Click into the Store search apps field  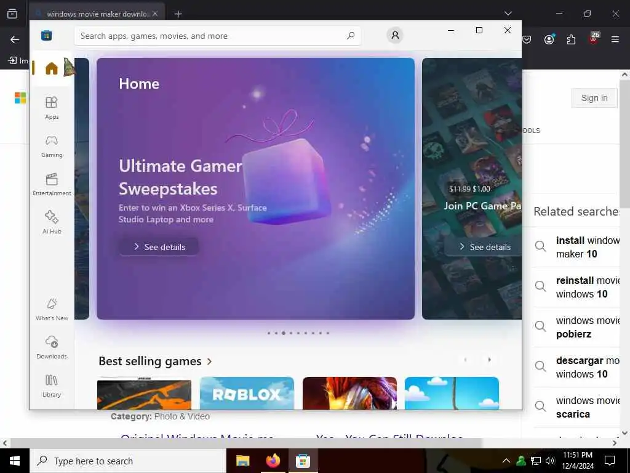[x=217, y=36]
